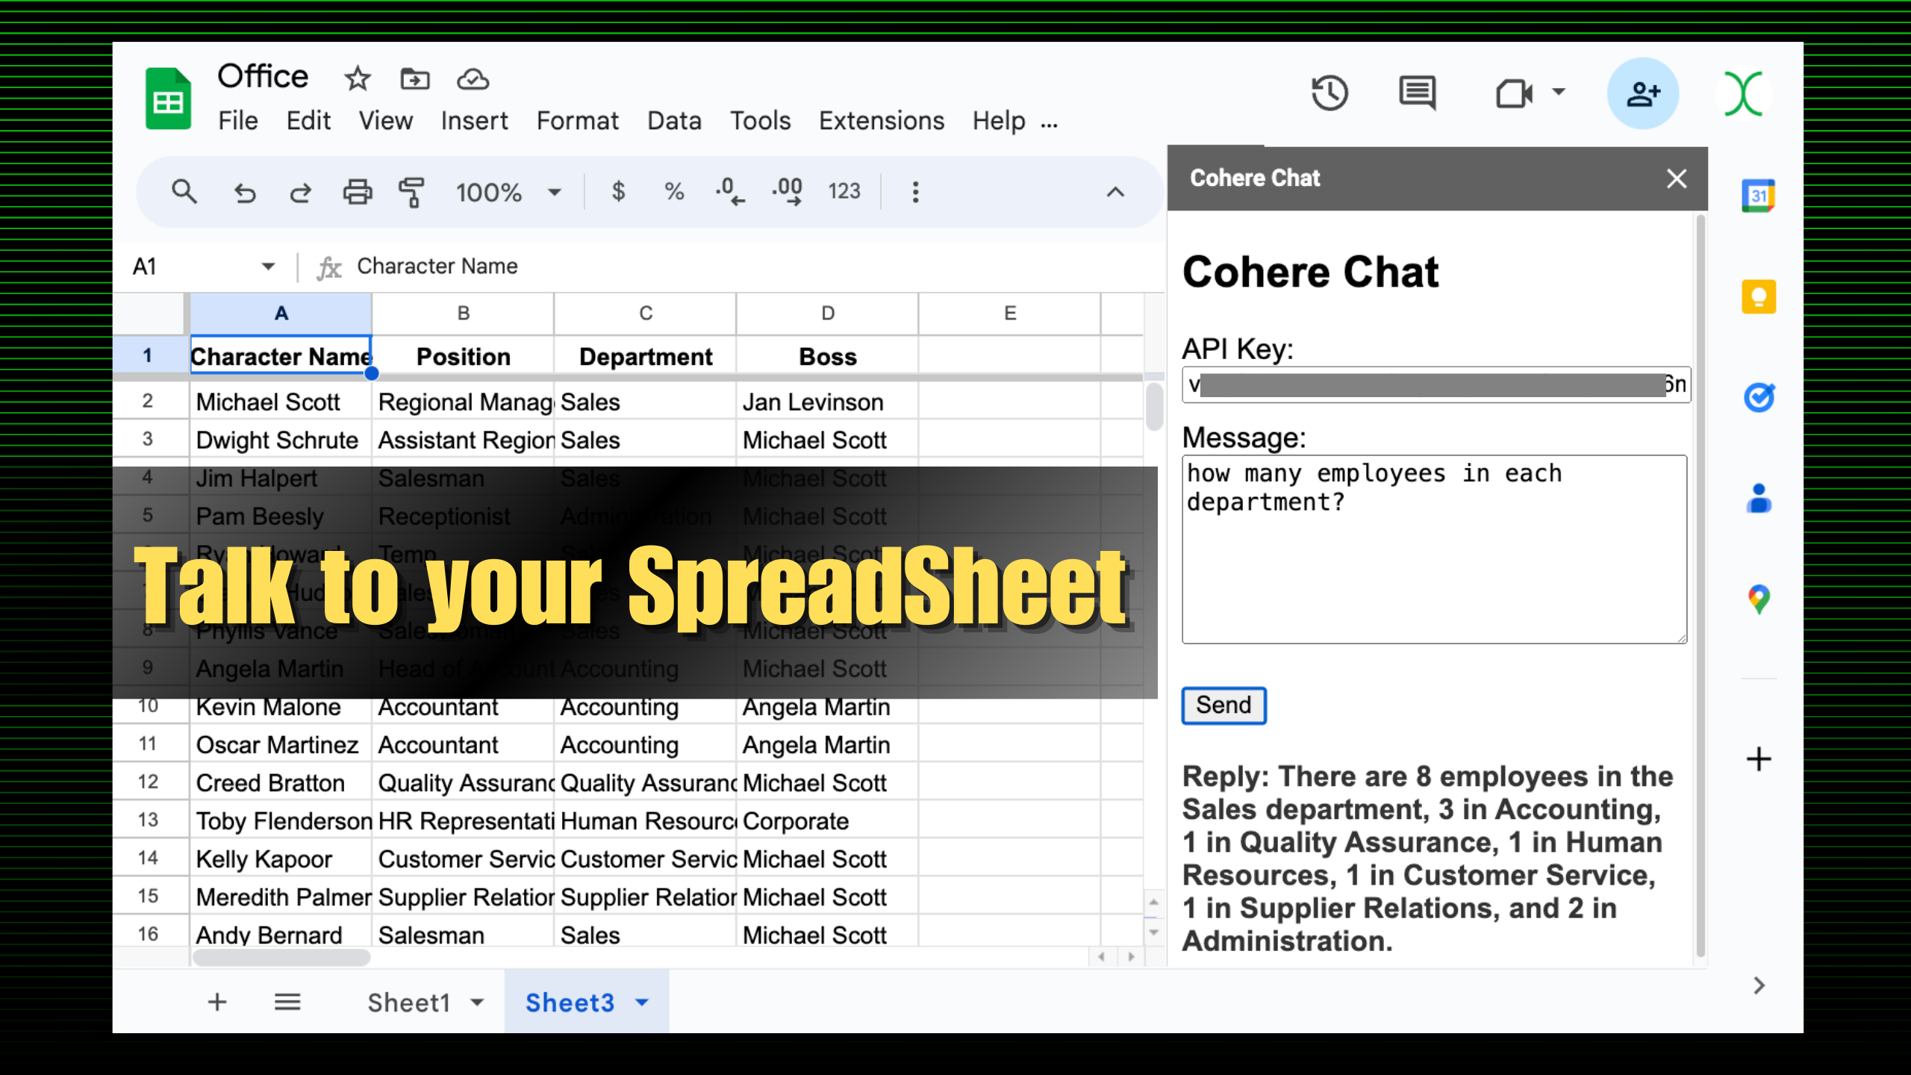Click the currency dollar sign icon
Viewport: 1911px width, 1075px height.
pyautogui.click(x=617, y=192)
